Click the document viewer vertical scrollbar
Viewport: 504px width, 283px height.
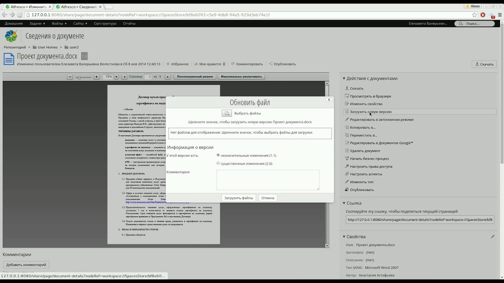[327, 164]
